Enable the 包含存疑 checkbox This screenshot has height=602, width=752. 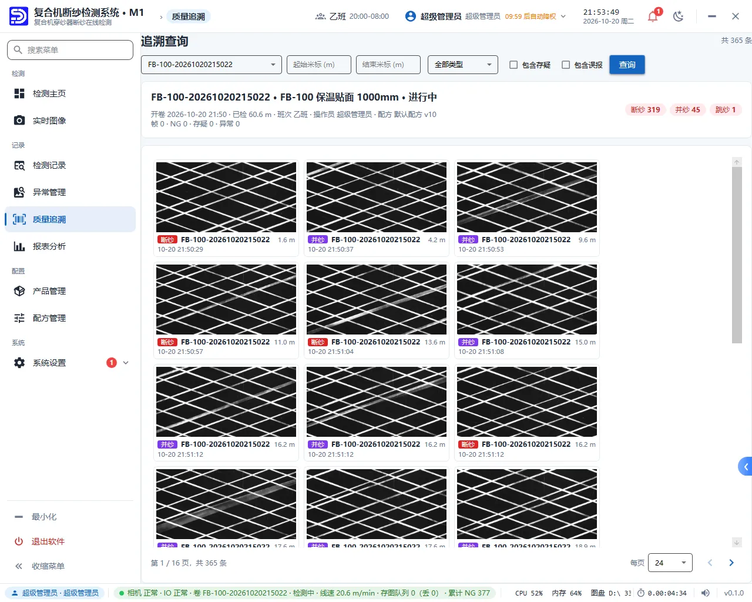click(513, 65)
